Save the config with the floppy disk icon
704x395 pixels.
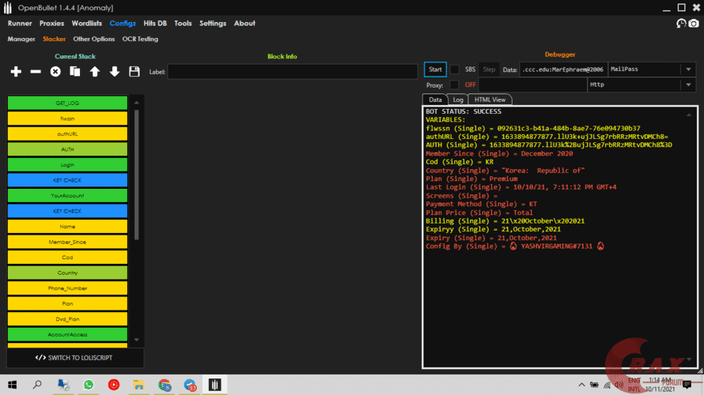click(x=134, y=72)
